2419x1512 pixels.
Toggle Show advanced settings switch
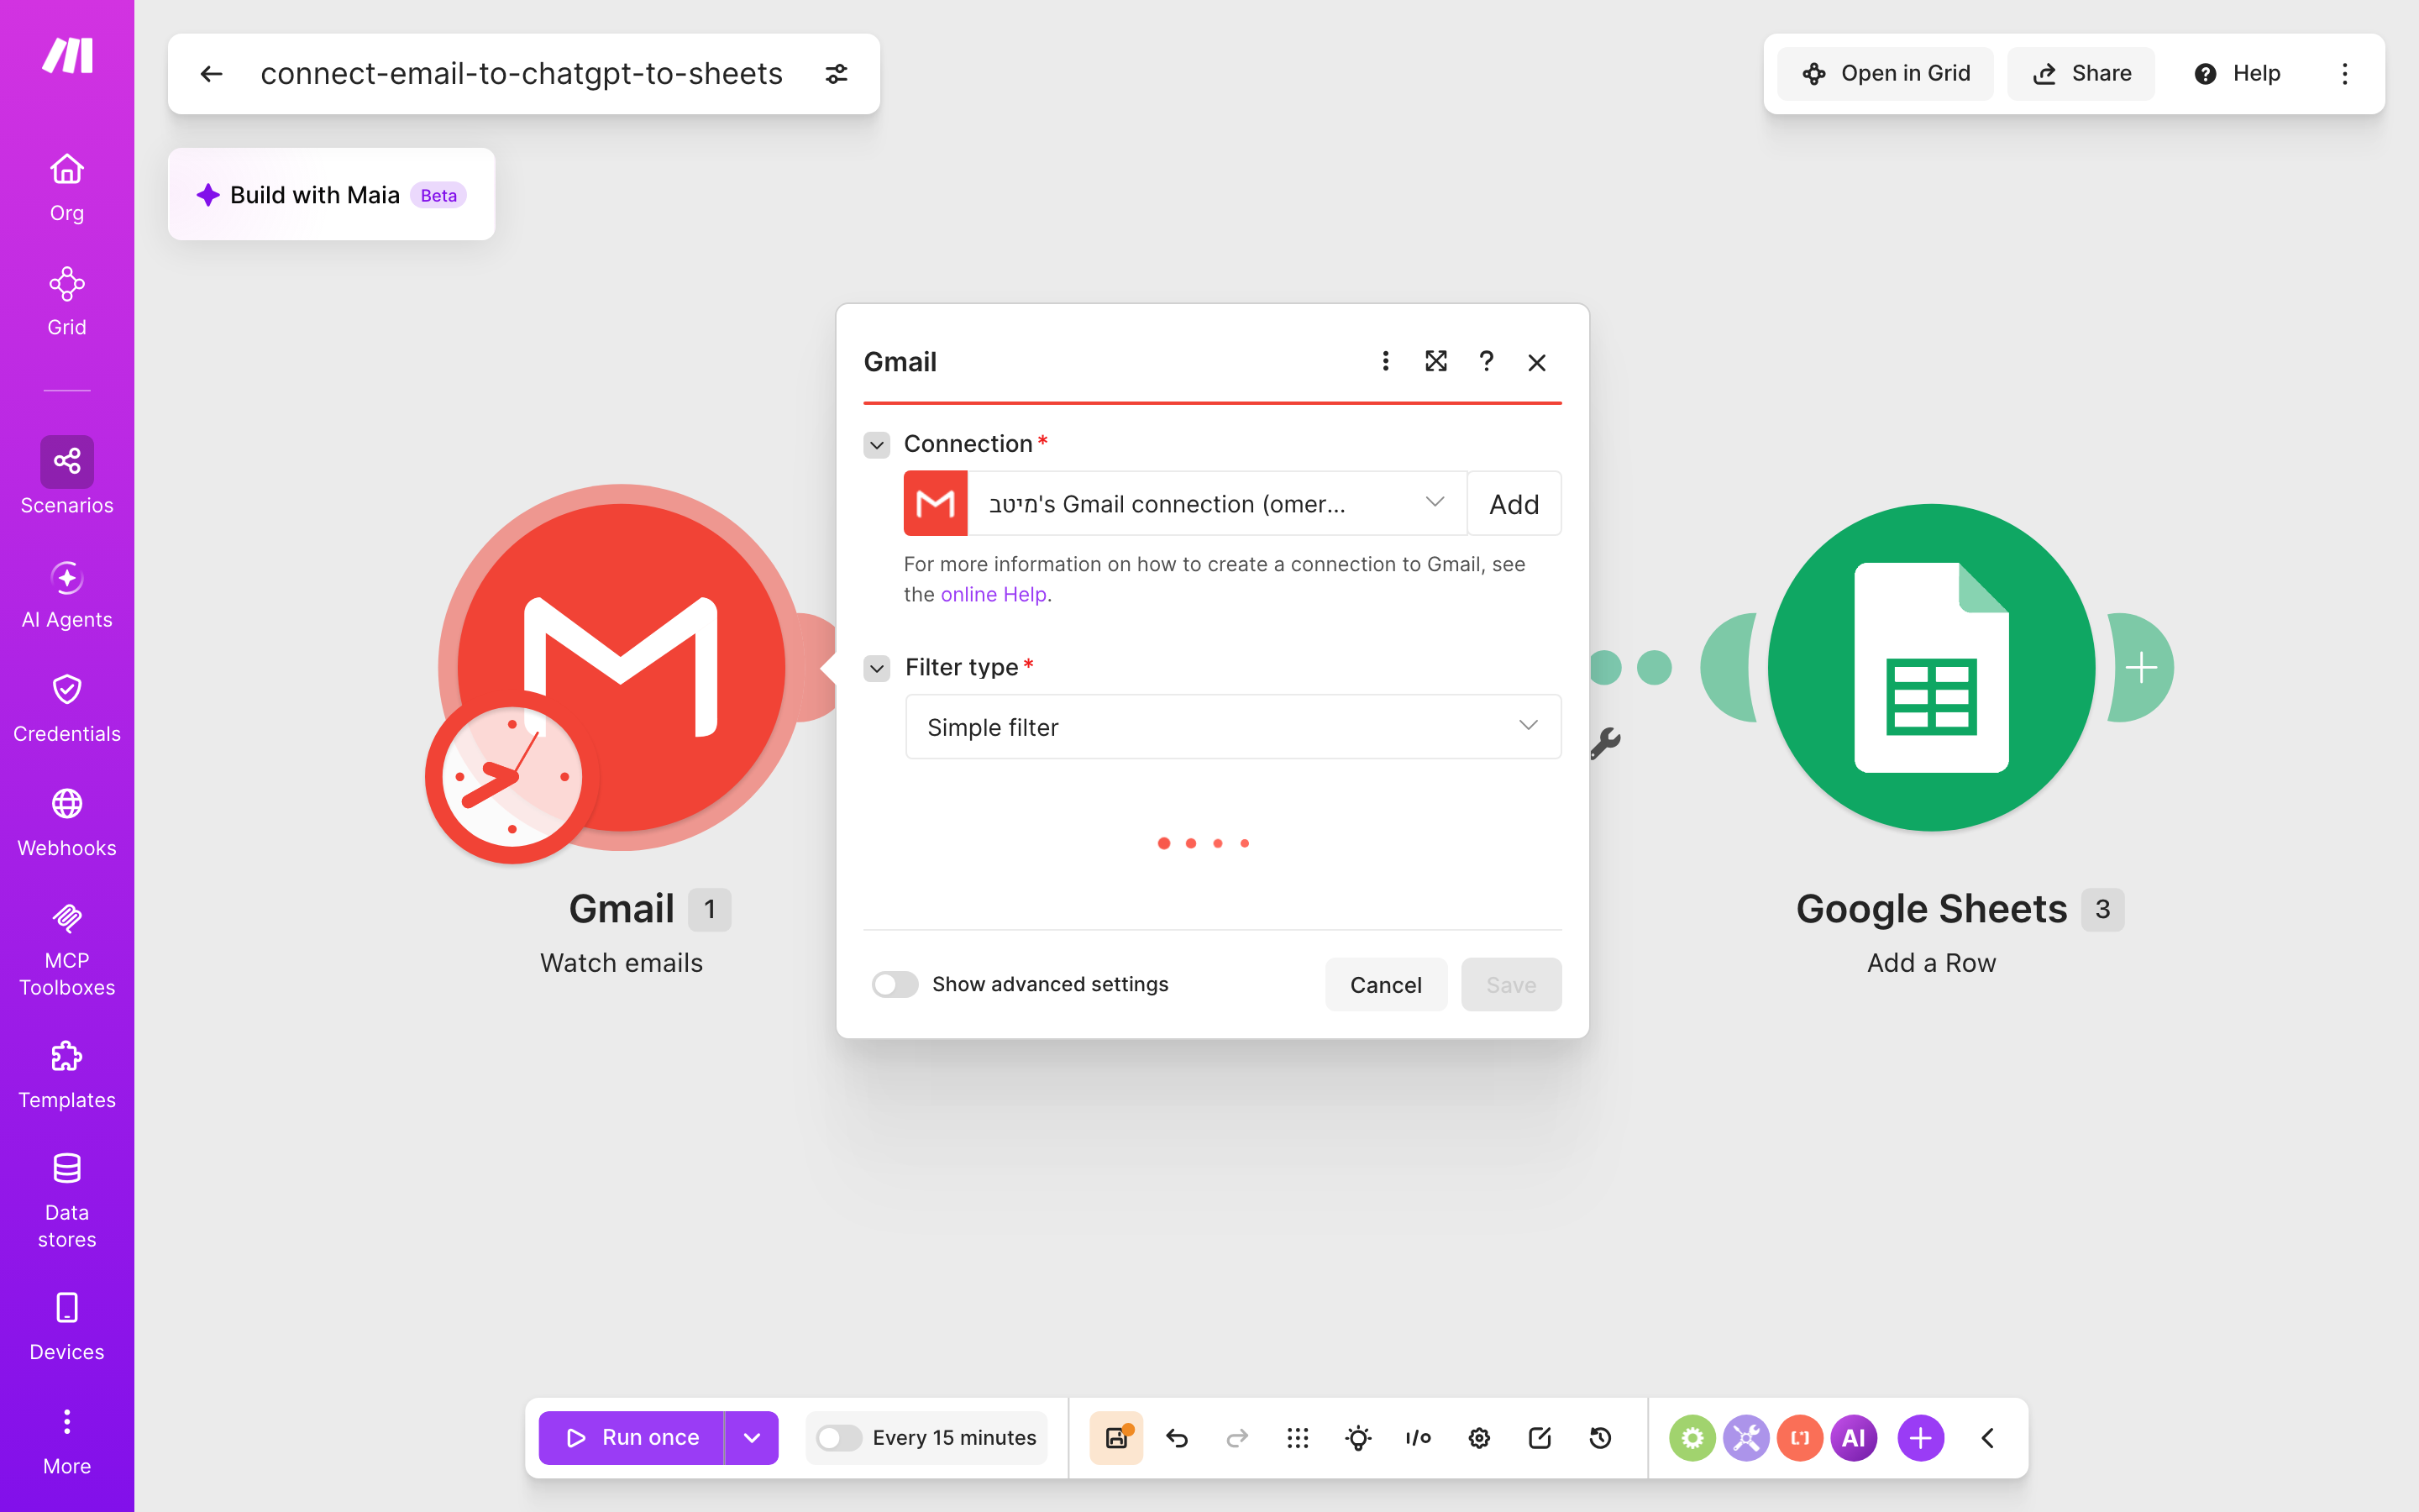coord(895,984)
